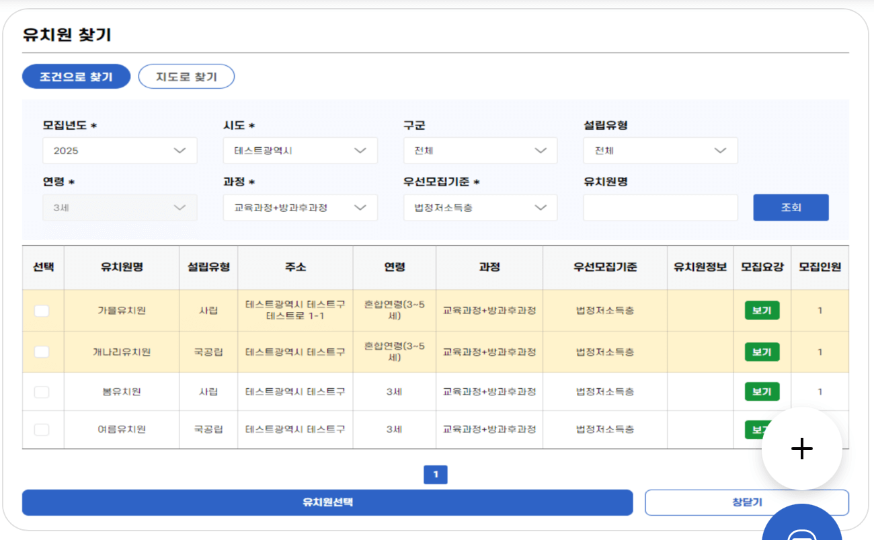Viewport: 874px width, 540px height.
Task: Click 혼합연령 cell in 가을유치원 row
Action: click(x=395, y=311)
